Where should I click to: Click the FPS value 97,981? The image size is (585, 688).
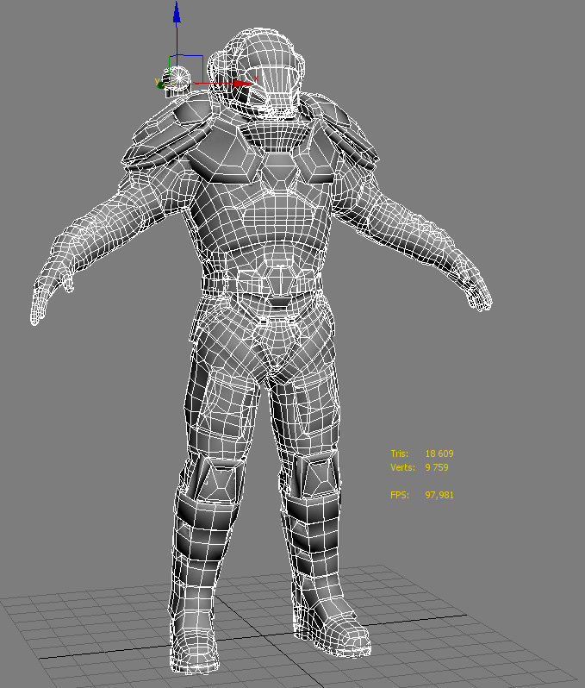pyautogui.click(x=439, y=495)
